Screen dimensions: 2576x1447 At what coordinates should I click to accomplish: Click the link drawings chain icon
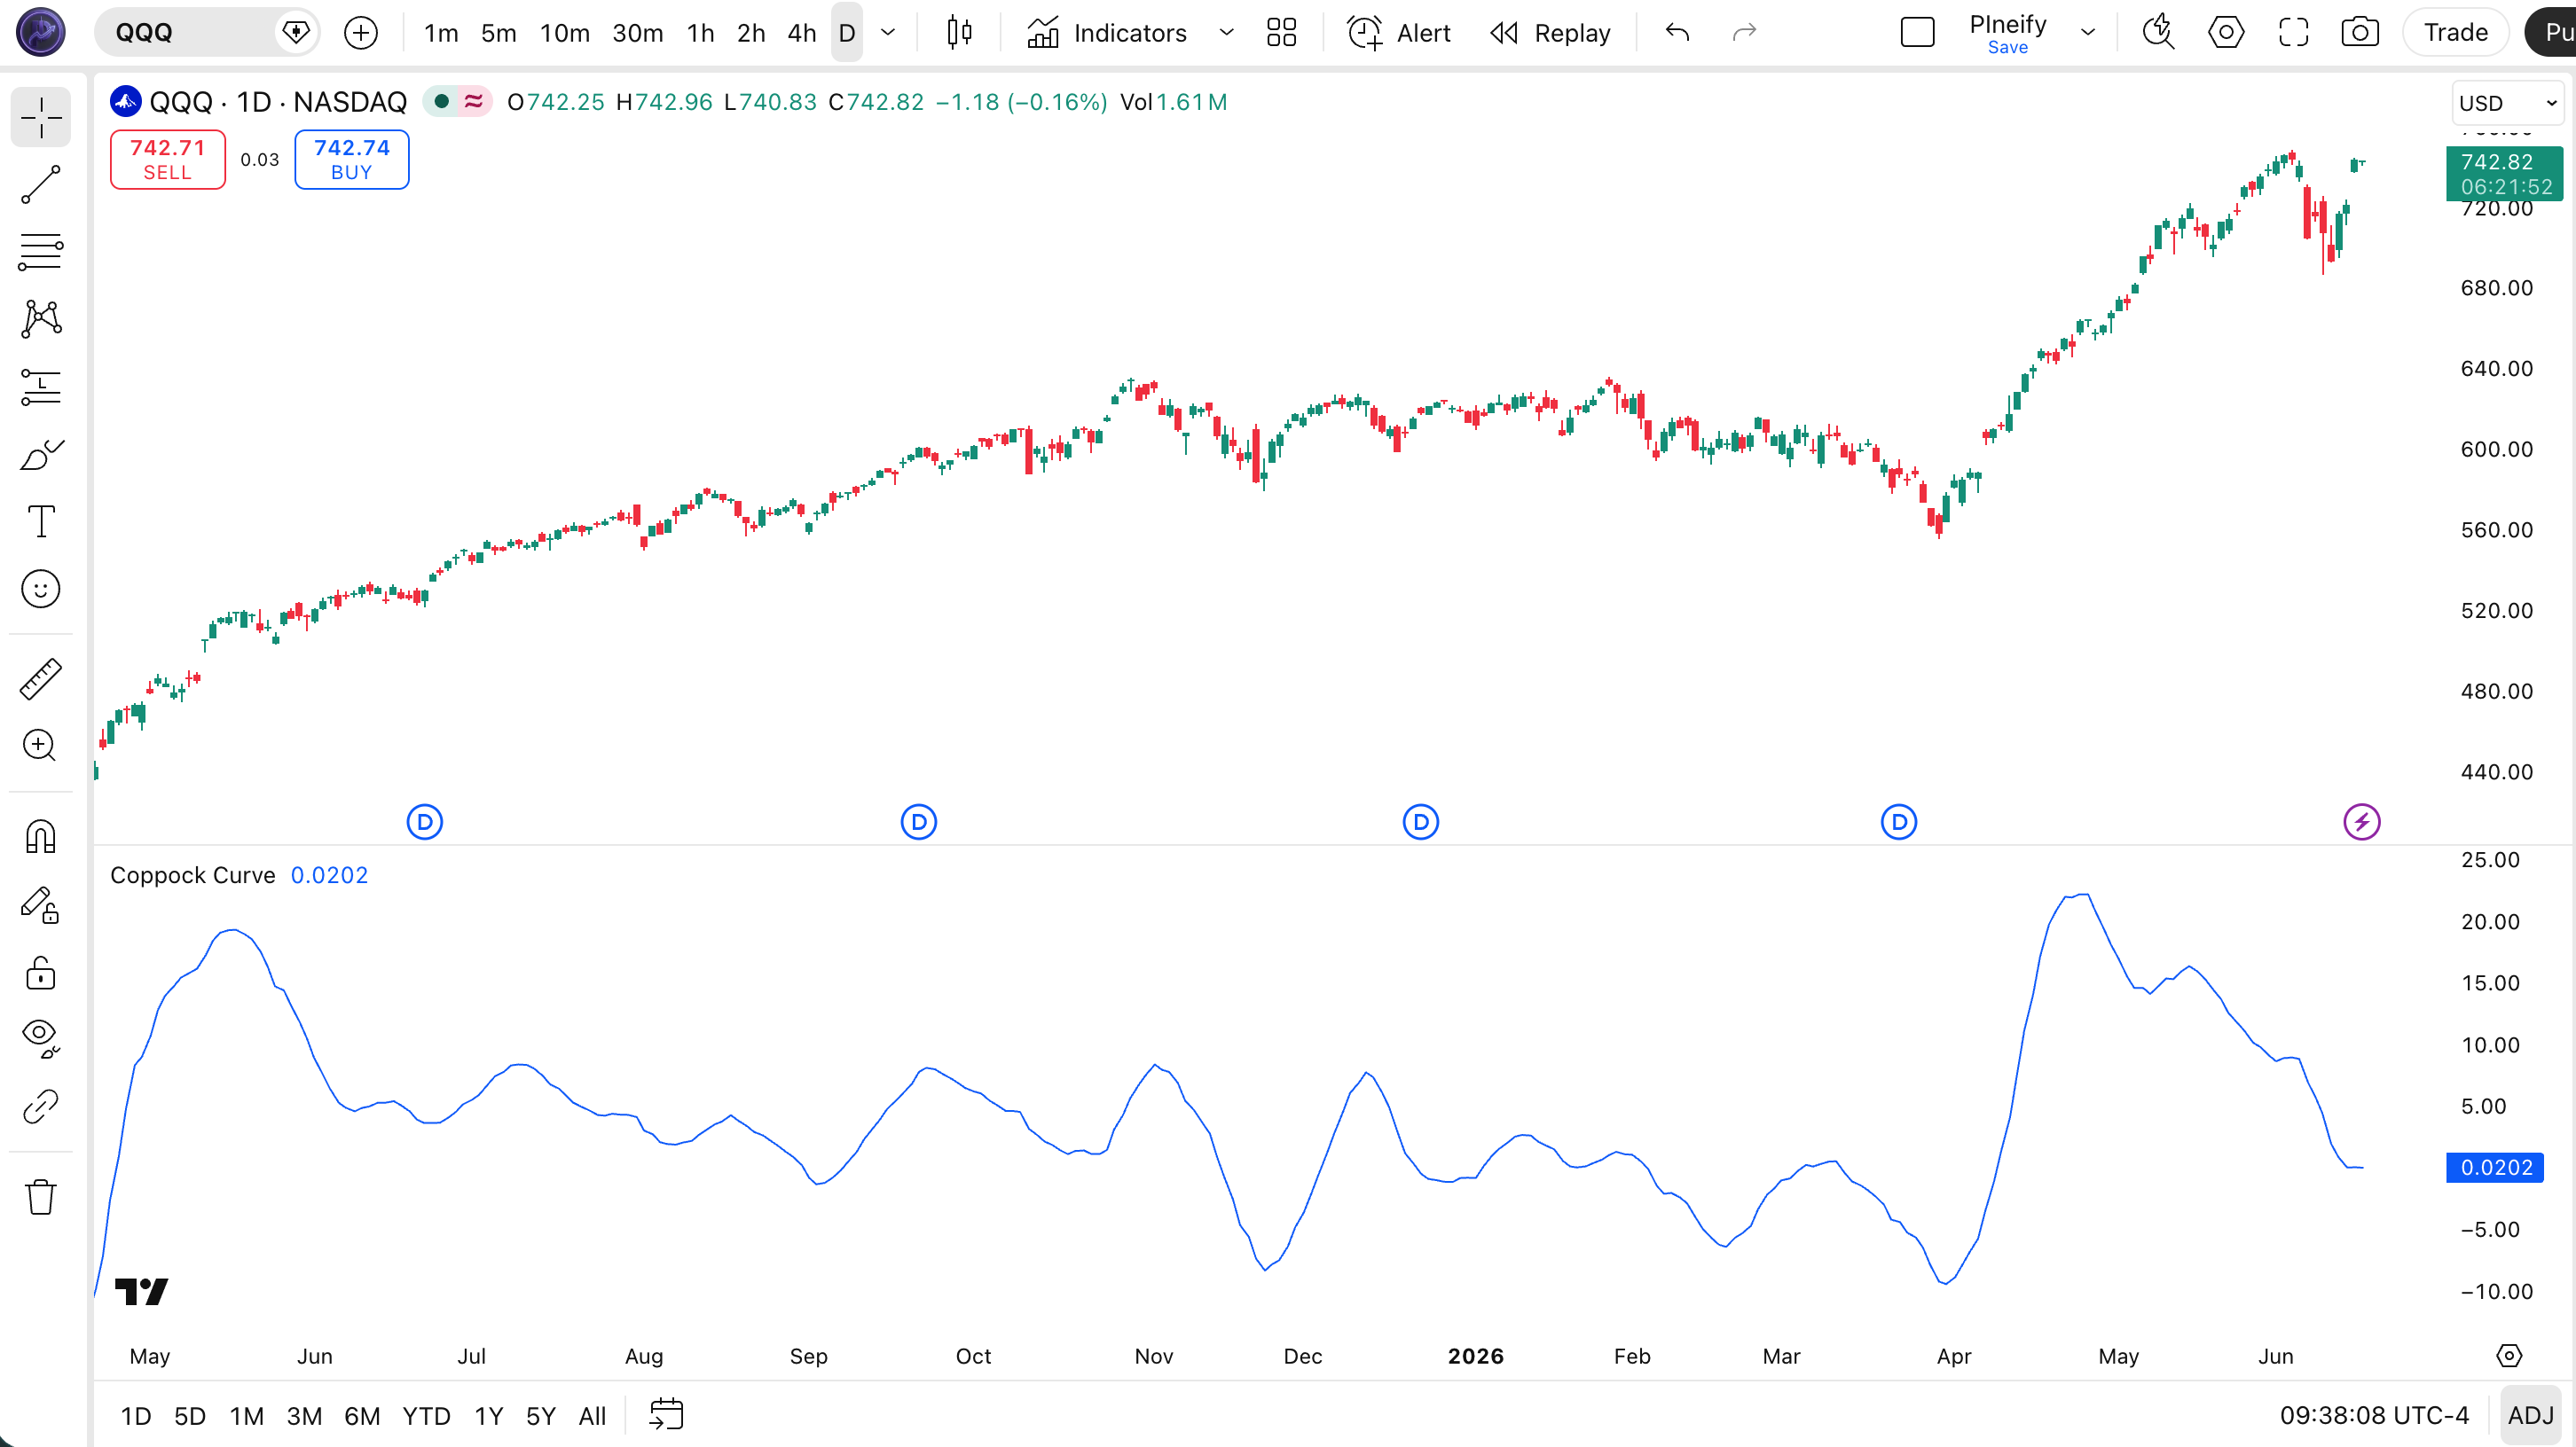pos(41,1107)
